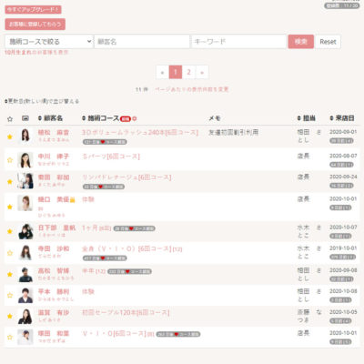364x364 pixels.
Task: Open 施術コースで絞る dropdown
Action: coord(49,42)
